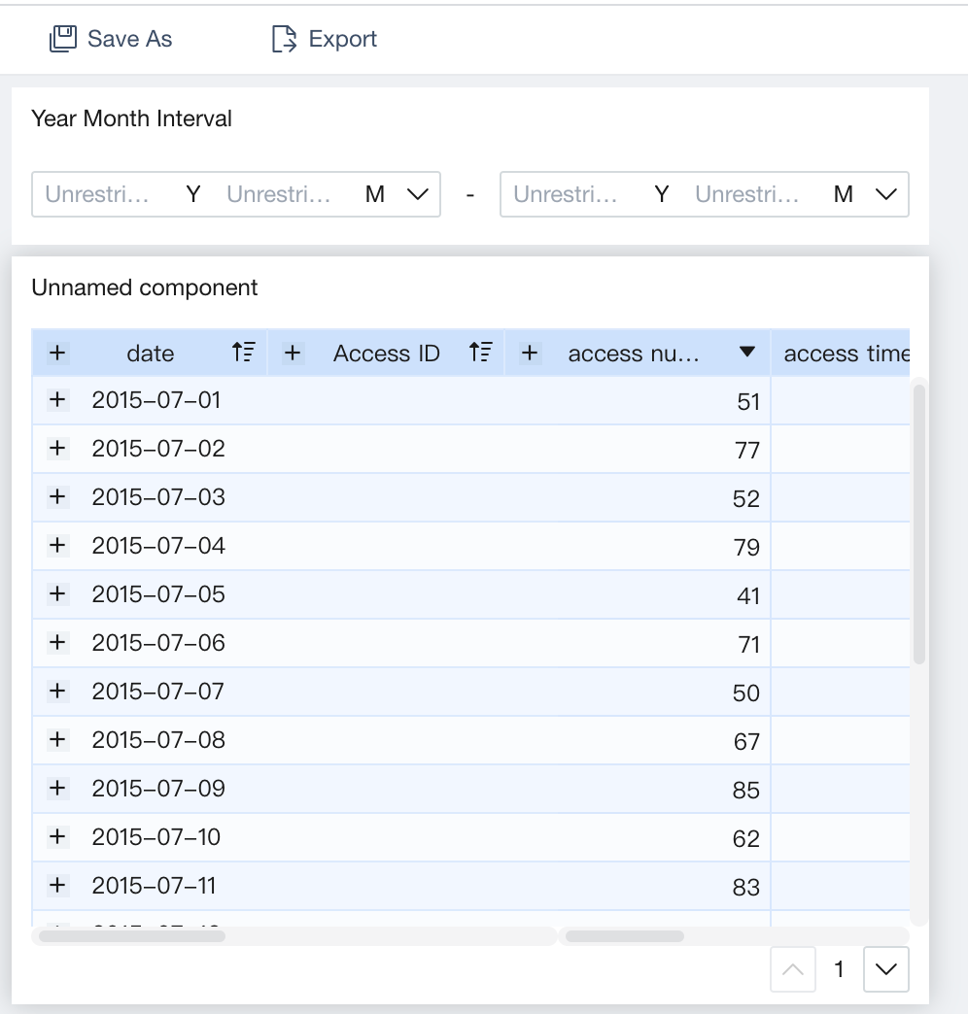Sort by Access ID sort icon
The height and width of the screenshot is (1014, 968).
[481, 353]
